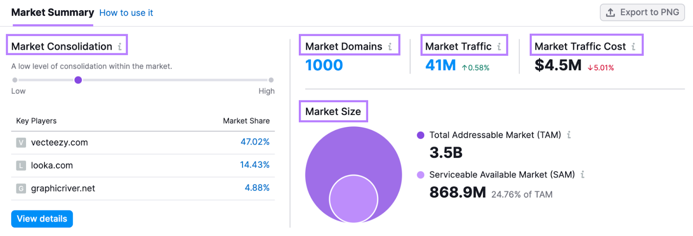Click the purple consolidation slider handle
Image resolution: width=693 pixels, height=236 pixels.
point(78,80)
